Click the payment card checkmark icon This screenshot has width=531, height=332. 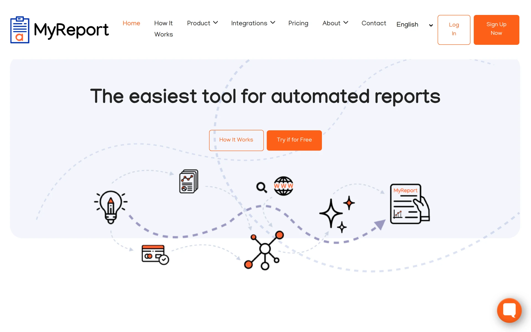coord(155,255)
